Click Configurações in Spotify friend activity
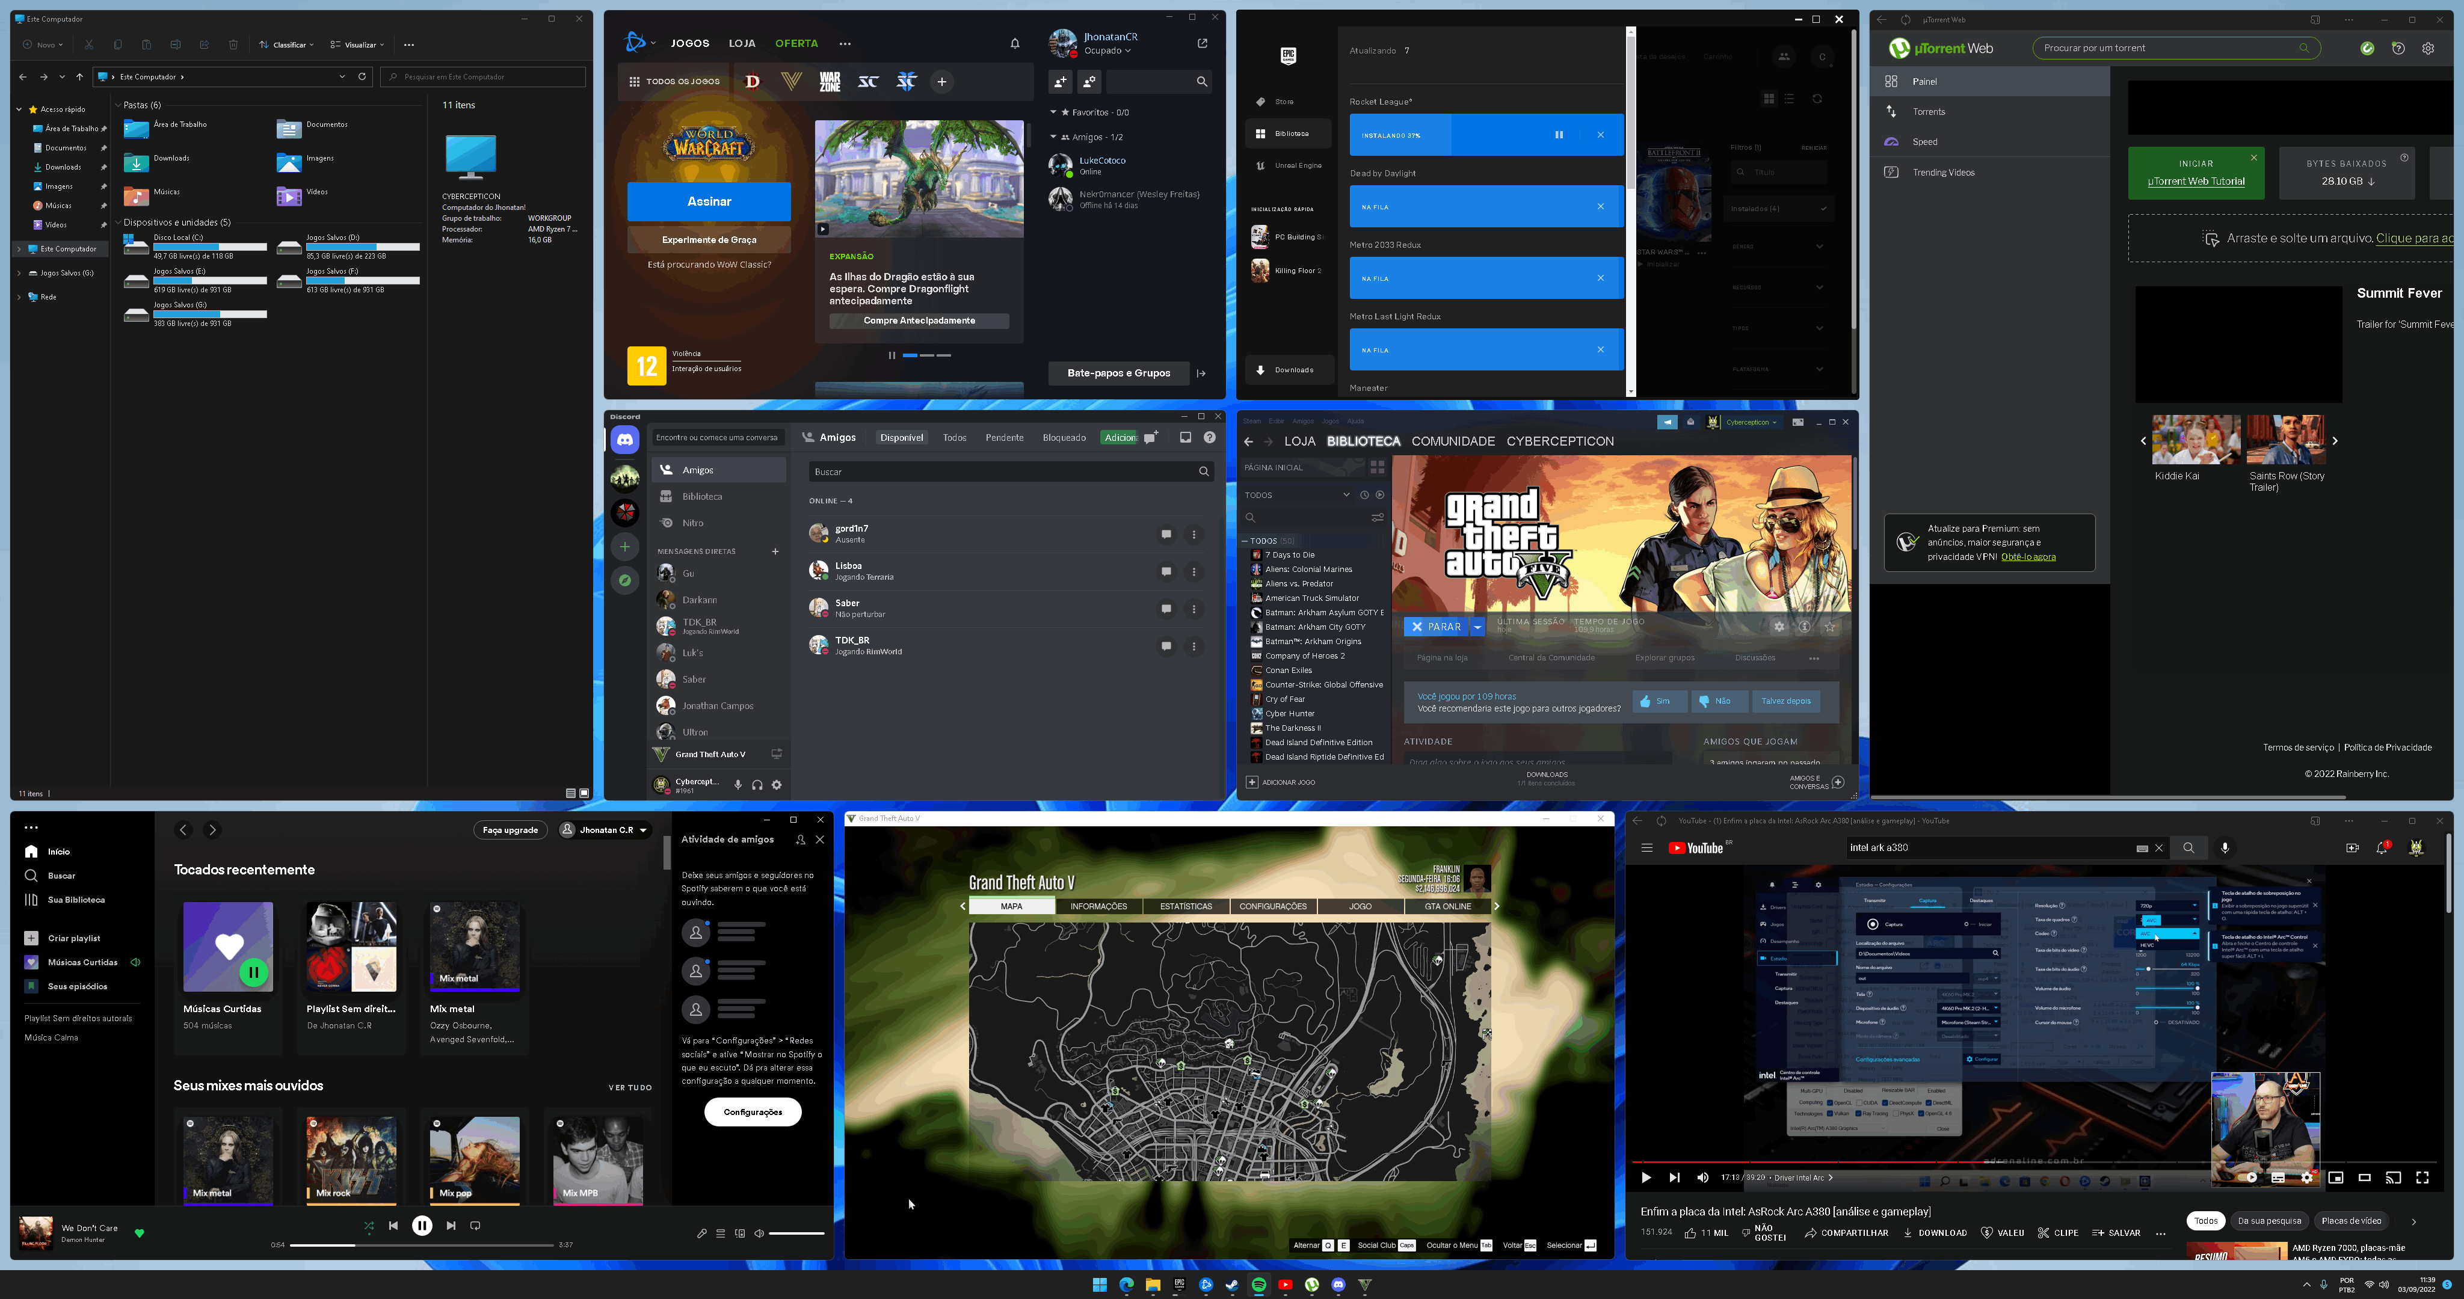The image size is (2464, 1299). click(753, 1111)
